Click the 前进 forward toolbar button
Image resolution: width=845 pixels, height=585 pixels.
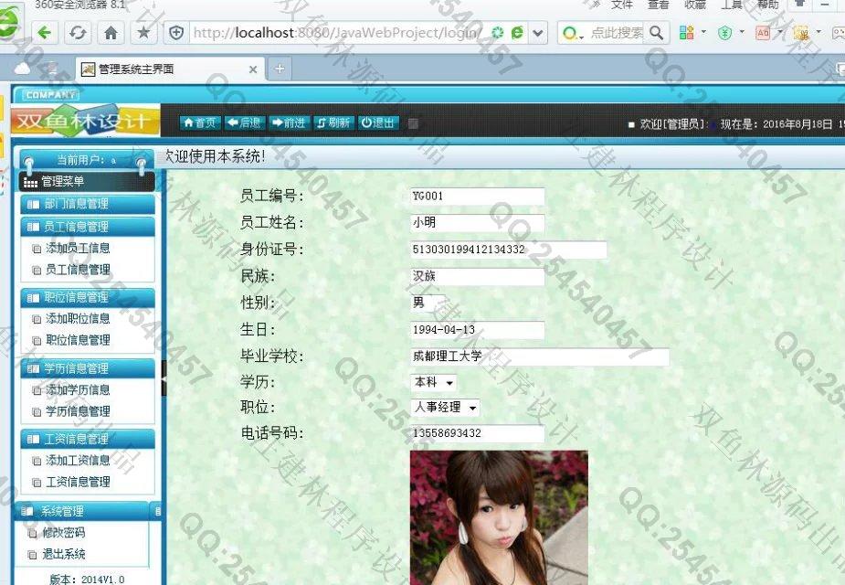coord(289,122)
